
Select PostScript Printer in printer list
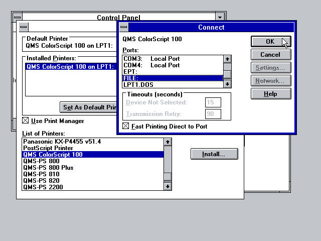pyautogui.click(x=93, y=148)
